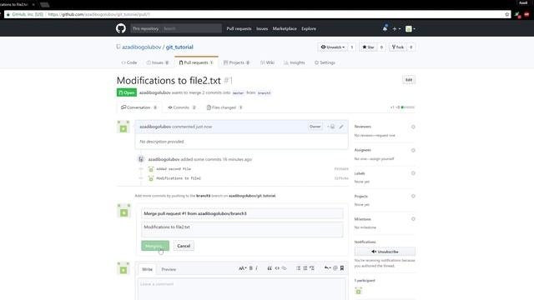Image resolution: width=534 pixels, height=300 pixels.
Task: Open the user avatar menu in header
Action: point(410,29)
